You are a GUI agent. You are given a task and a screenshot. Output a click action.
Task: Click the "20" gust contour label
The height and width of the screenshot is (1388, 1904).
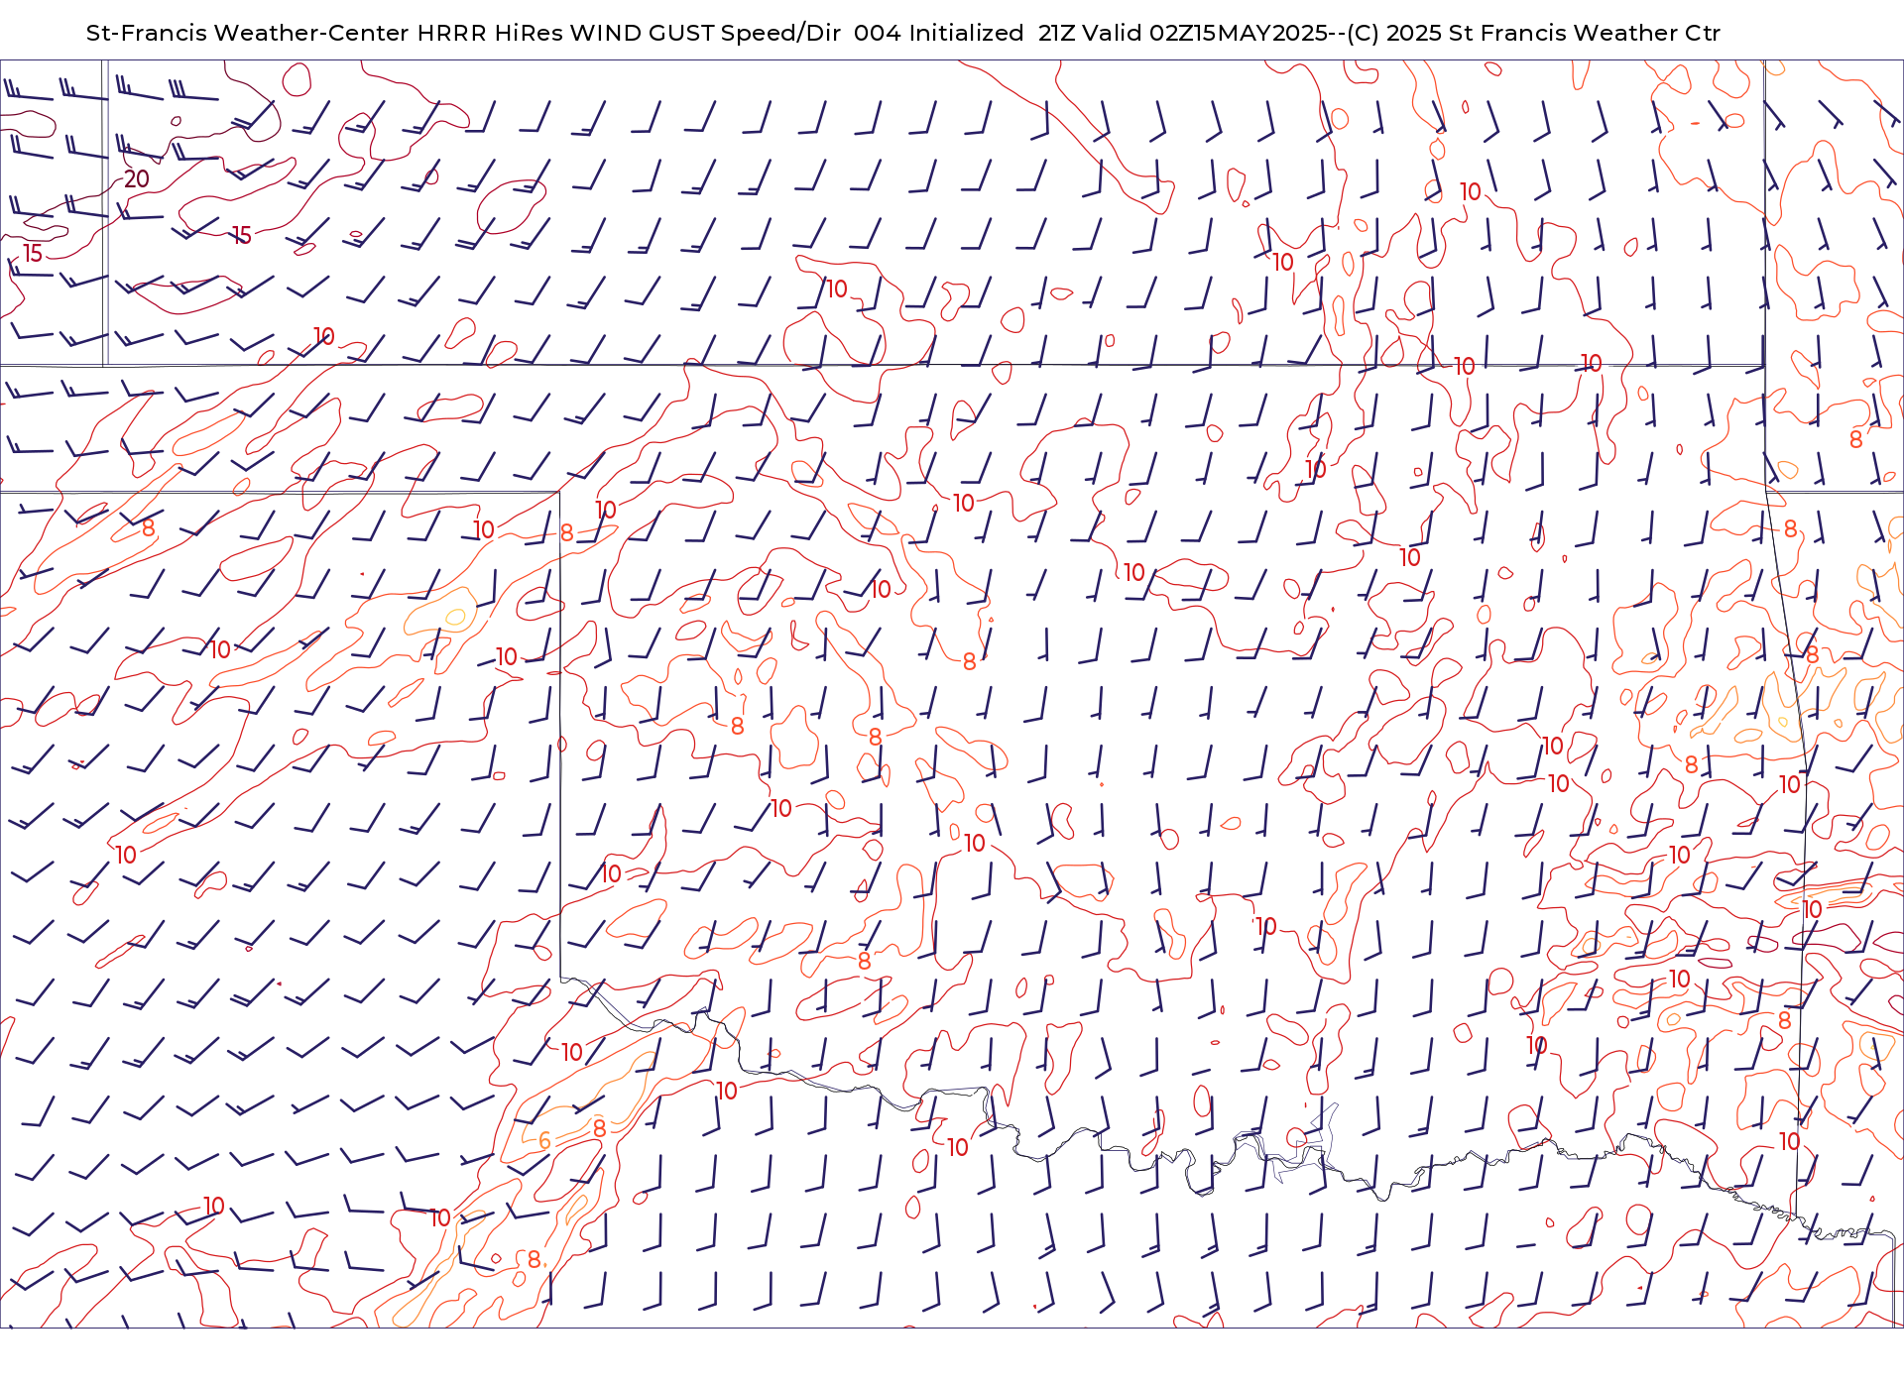coord(137,179)
